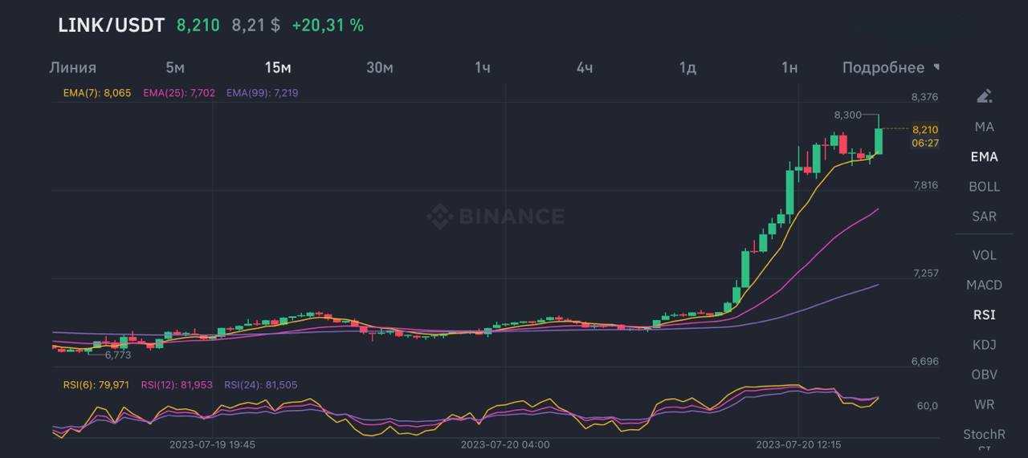Click the 2023-07-20 04:00 time label
1028x458 pixels.
505,444
